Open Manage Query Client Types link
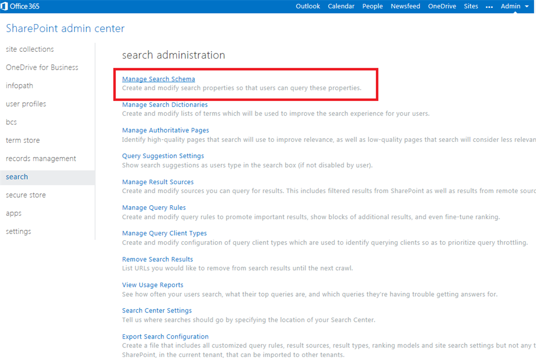Screen dimensions: 536x358 pyautogui.click(x=164, y=233)
